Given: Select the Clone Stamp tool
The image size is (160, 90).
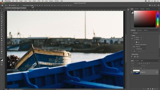Looking at the screenshot, I should click(x=2, y=30).
